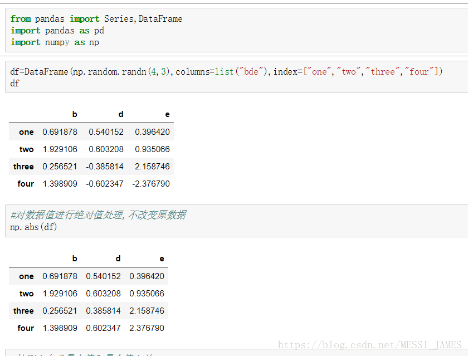Click row label 'two' in original df table
Viewport: 468px width, 356px height.
[x=27, y=149]
